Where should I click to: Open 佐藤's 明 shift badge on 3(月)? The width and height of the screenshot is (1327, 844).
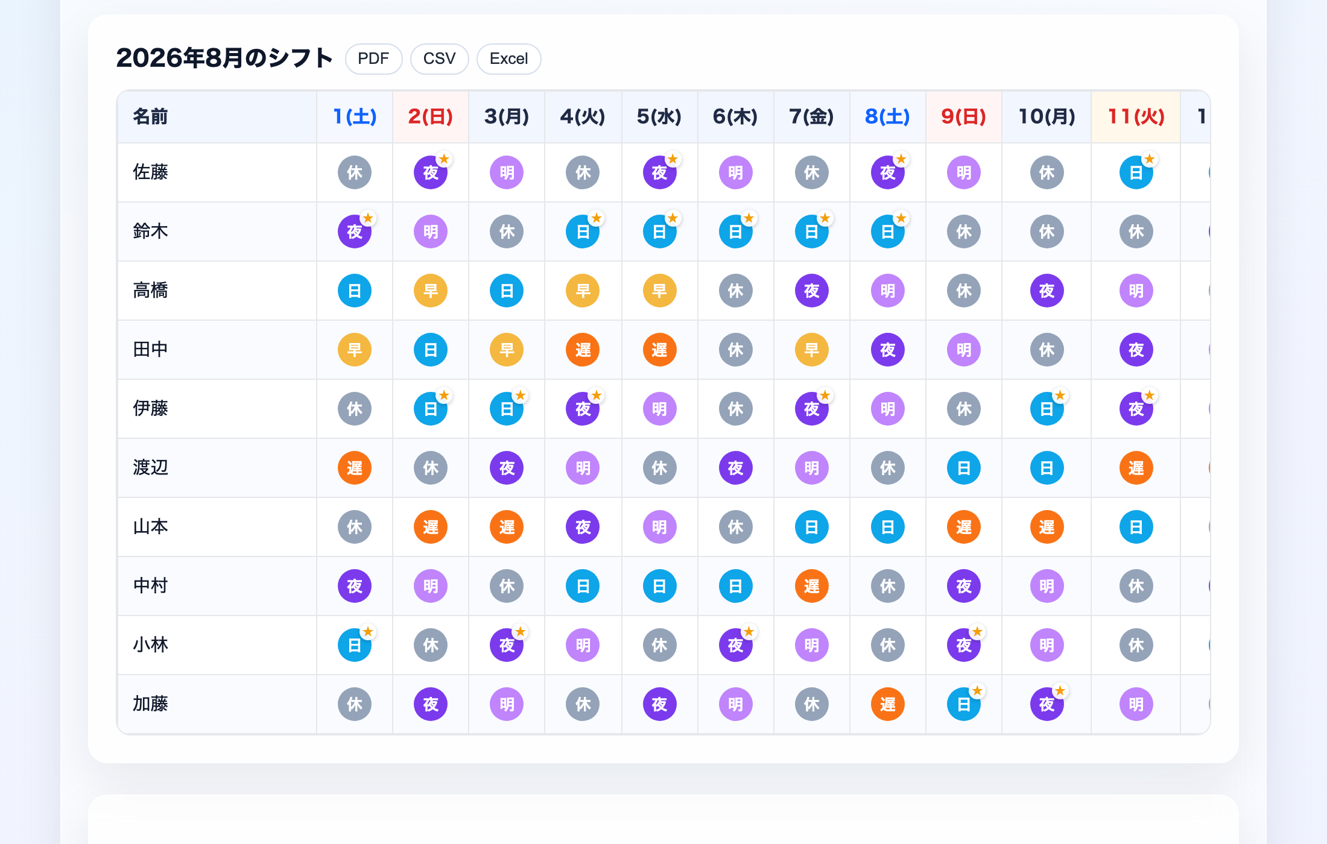[x=507, y=172]
